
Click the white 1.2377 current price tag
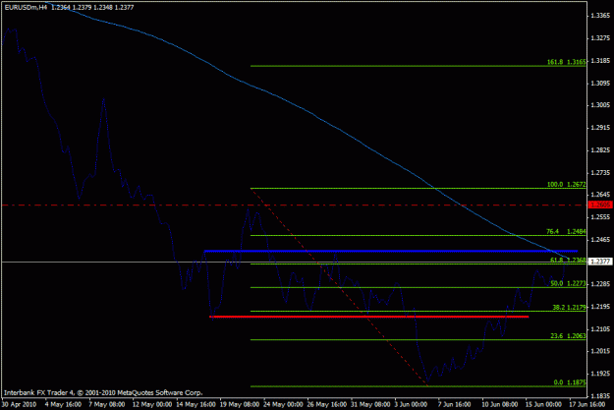pos(600,262)
